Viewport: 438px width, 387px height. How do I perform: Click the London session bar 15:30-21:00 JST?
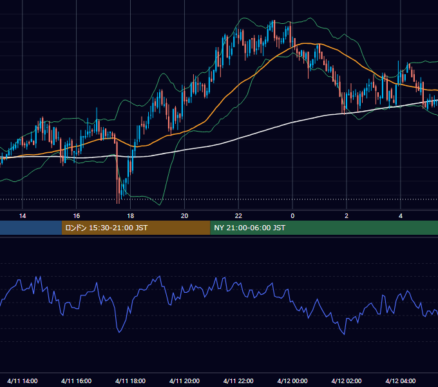point(136,228)
